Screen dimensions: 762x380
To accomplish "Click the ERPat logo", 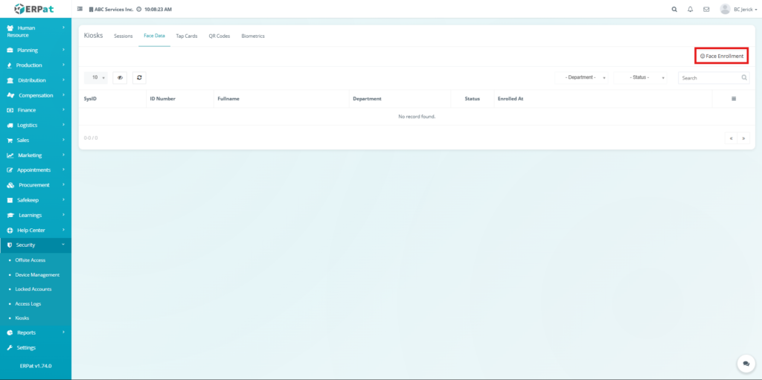I will coord(34,9).
